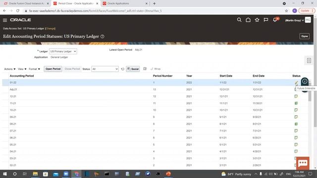Click the status icon for period 07-21

[296, 131]
